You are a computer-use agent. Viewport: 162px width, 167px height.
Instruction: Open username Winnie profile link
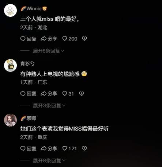click(34, 9)
